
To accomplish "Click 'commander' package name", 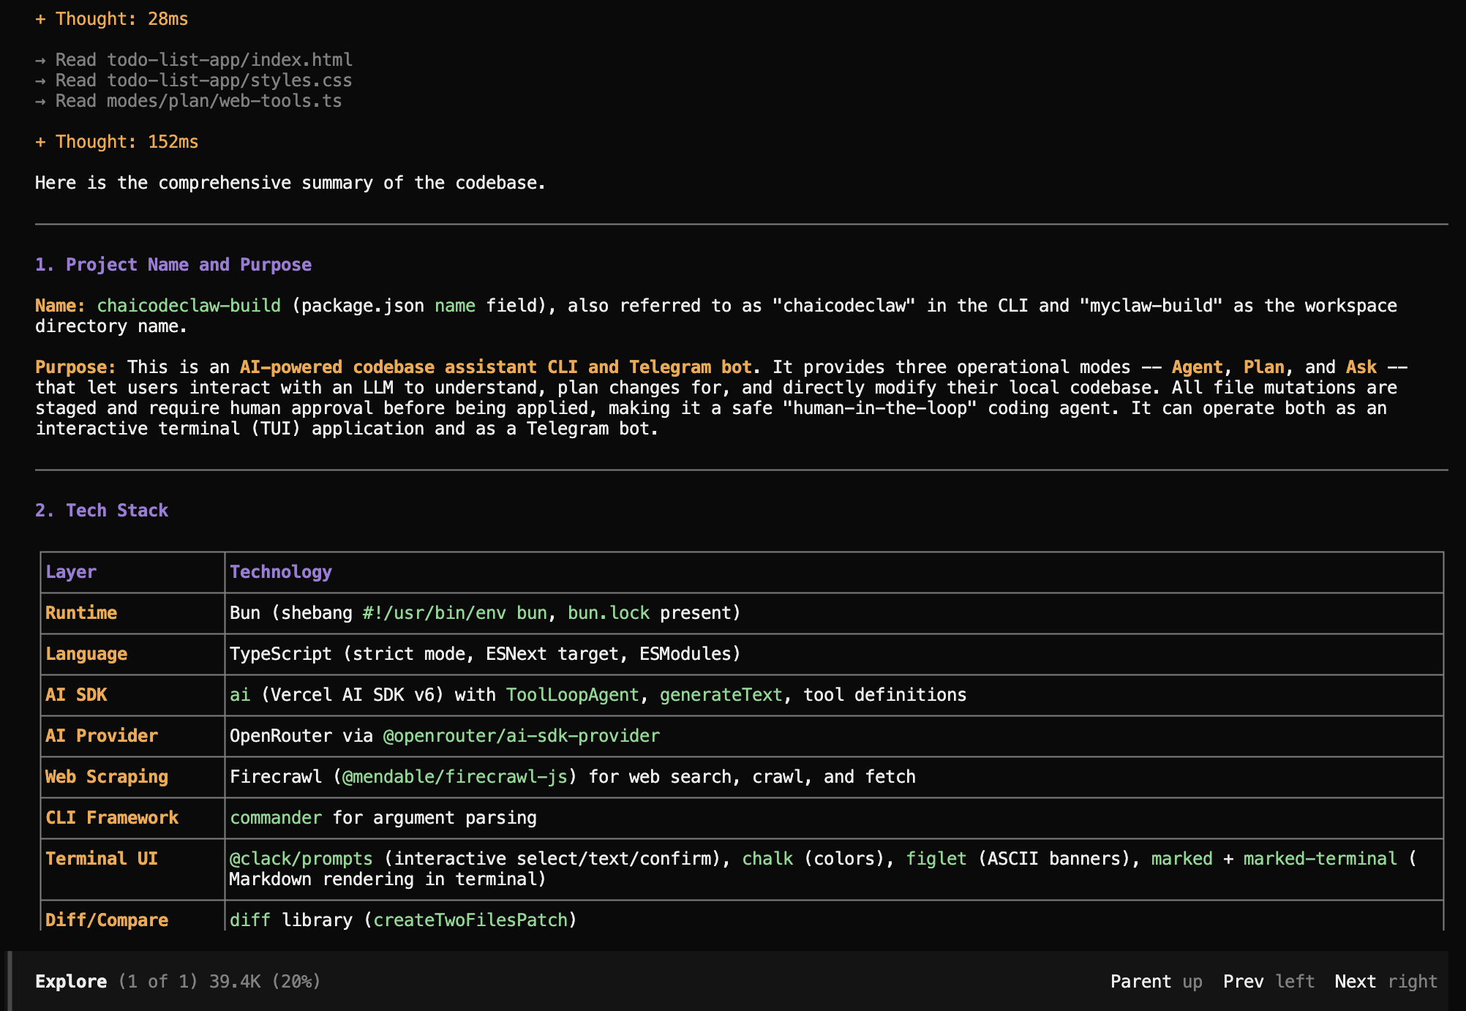I will pos(276,818).
